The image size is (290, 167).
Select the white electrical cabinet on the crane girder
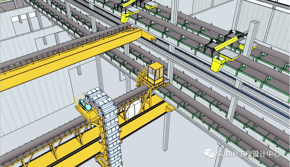(133, 110)
